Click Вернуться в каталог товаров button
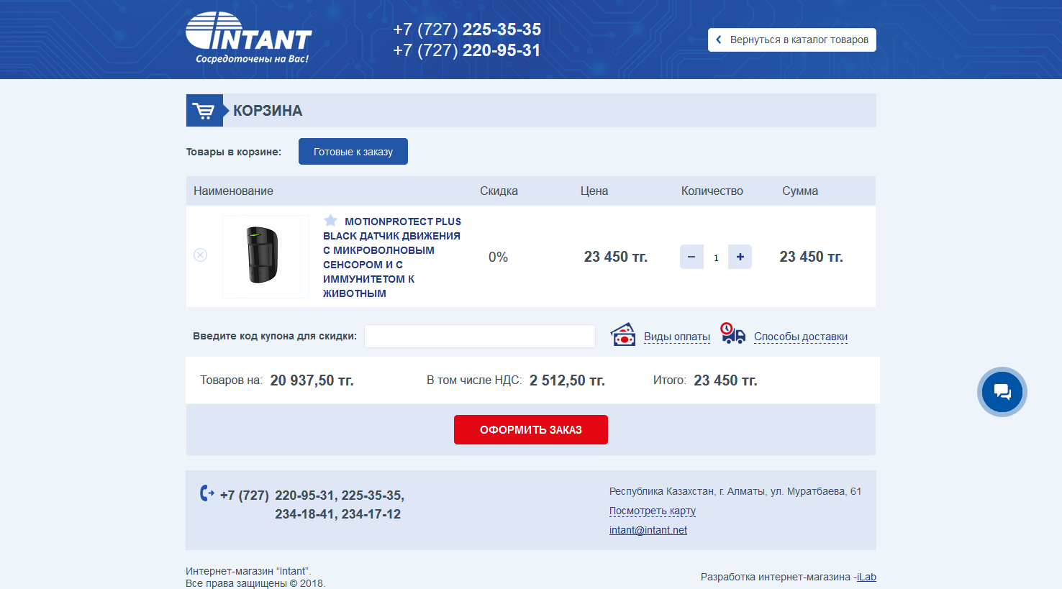 (792, 40)
